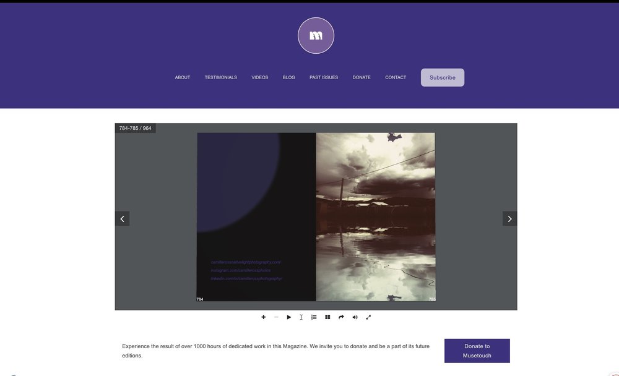Zoom in with the plus icon

point(263,317)
